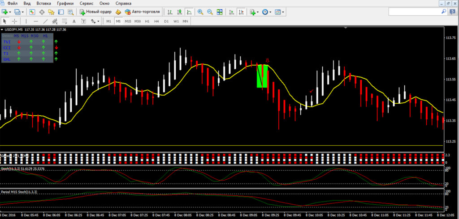
Task: Expand the Profiles dropdown arrow
Action: (x=22, y=12)
